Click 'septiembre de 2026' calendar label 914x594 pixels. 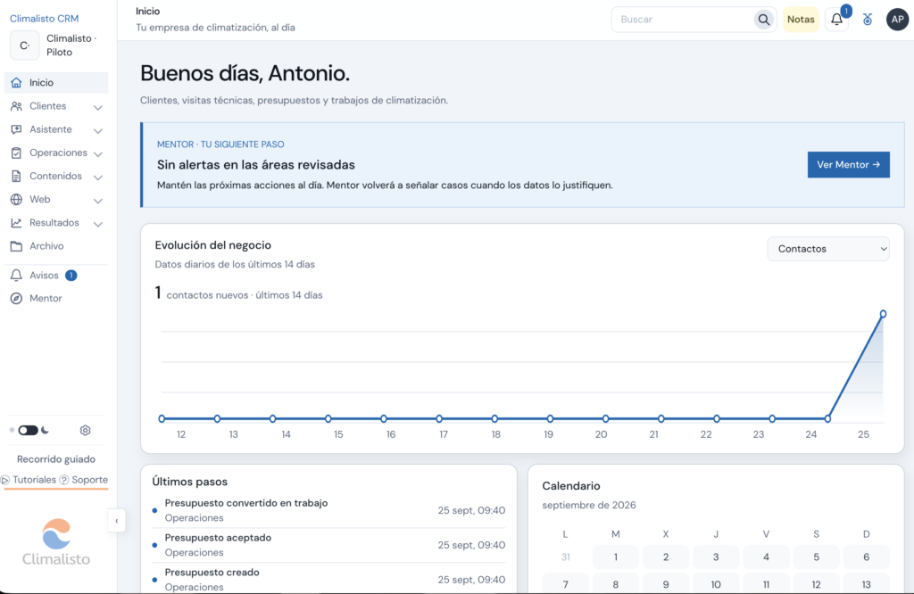589,505
